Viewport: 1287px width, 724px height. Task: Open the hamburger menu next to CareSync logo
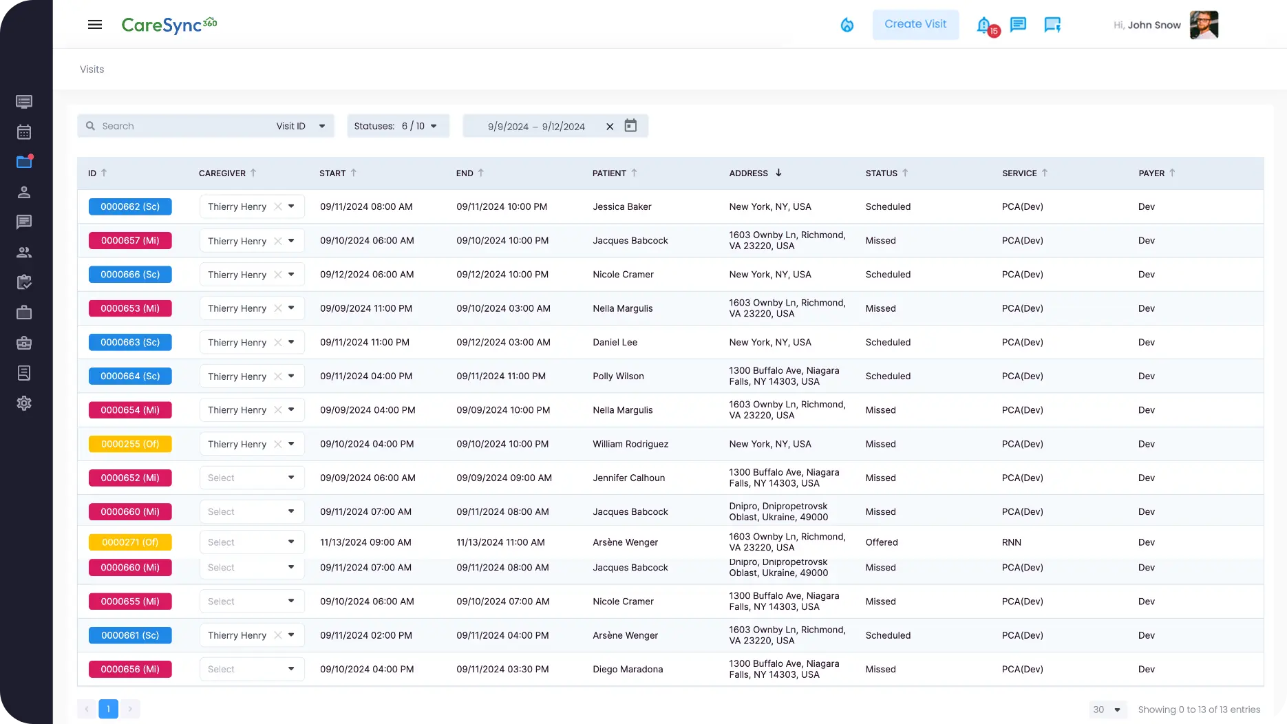point(94,25)
